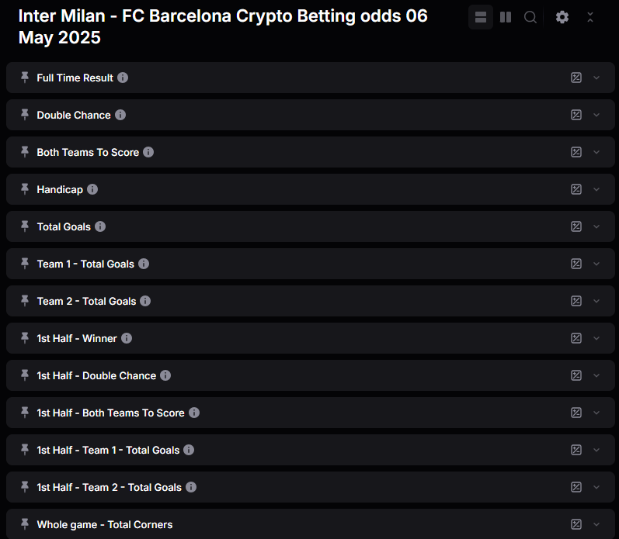Collapse all markets with double-chevron icon

click(590, 17)
